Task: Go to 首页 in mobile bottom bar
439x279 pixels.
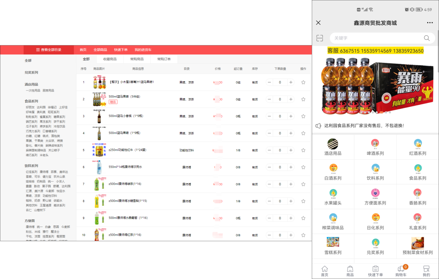Action: click(324, 271)
